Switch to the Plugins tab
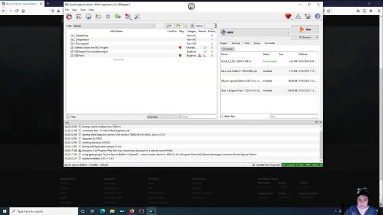The width and height of the screenshot is (383, 215). [223, 43]
